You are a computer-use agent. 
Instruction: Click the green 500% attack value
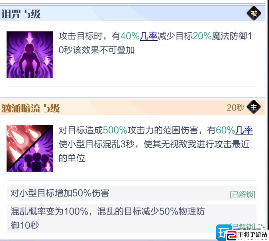(x=115, y=130)
